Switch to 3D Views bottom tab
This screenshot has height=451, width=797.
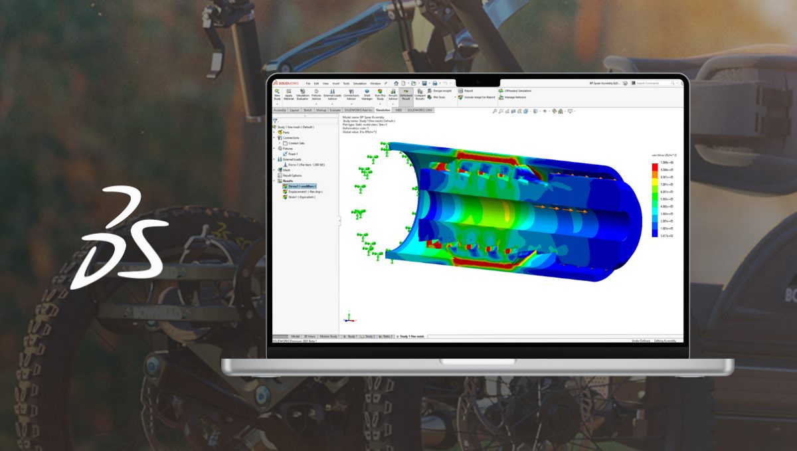tap(310, 337)
